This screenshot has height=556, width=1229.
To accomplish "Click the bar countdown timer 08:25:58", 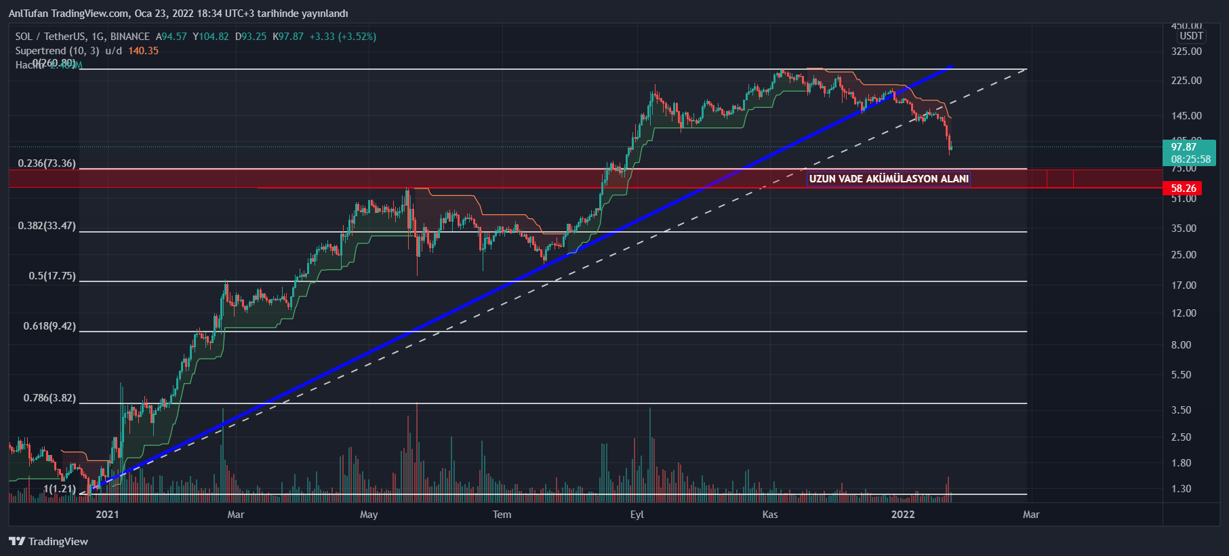I will point(1190,159).
